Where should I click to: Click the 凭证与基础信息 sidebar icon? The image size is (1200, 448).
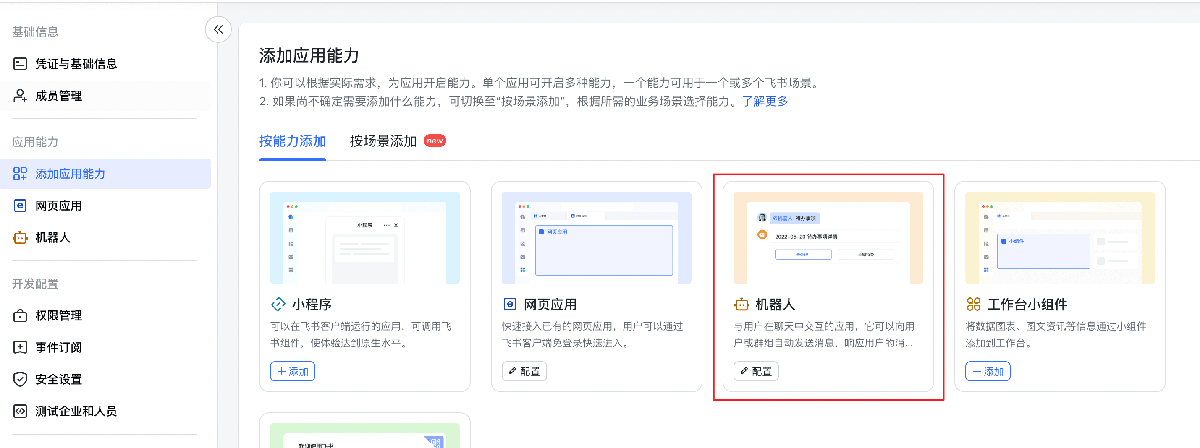click(x=20, y=64)
